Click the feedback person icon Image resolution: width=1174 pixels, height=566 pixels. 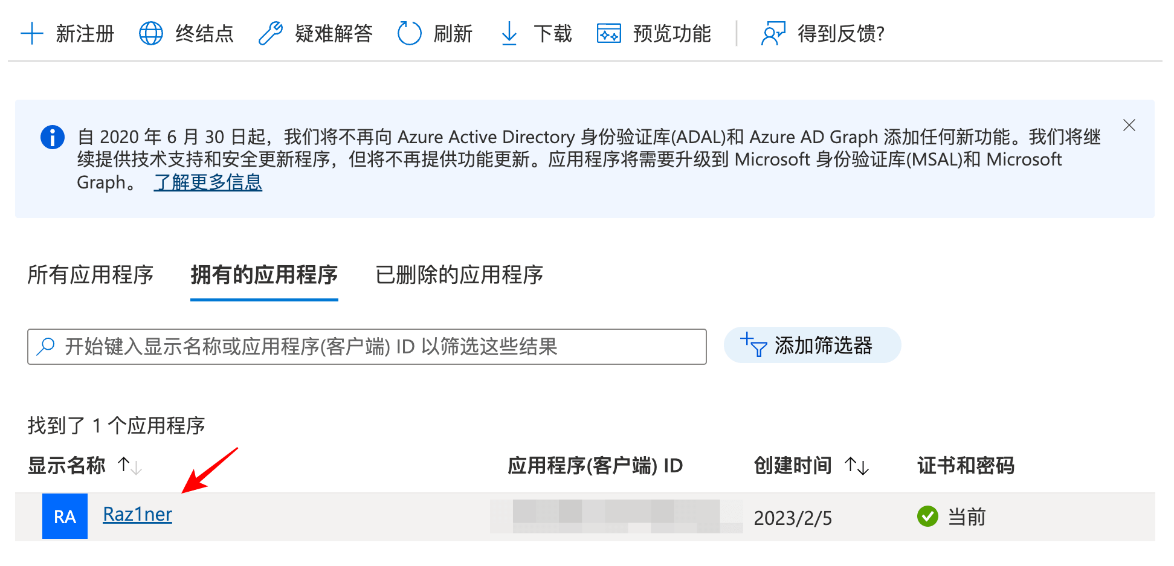(773, 33)
